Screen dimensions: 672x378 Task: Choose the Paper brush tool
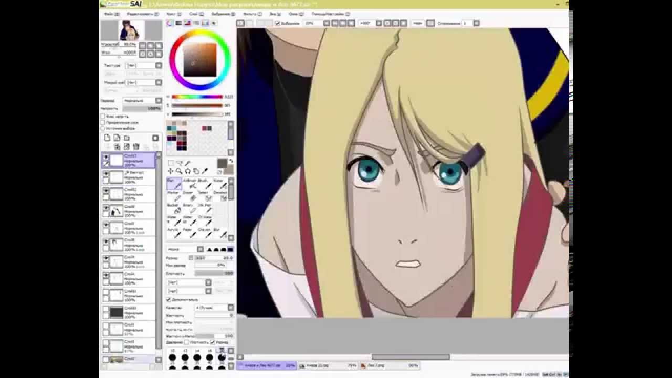click(190, 233)
